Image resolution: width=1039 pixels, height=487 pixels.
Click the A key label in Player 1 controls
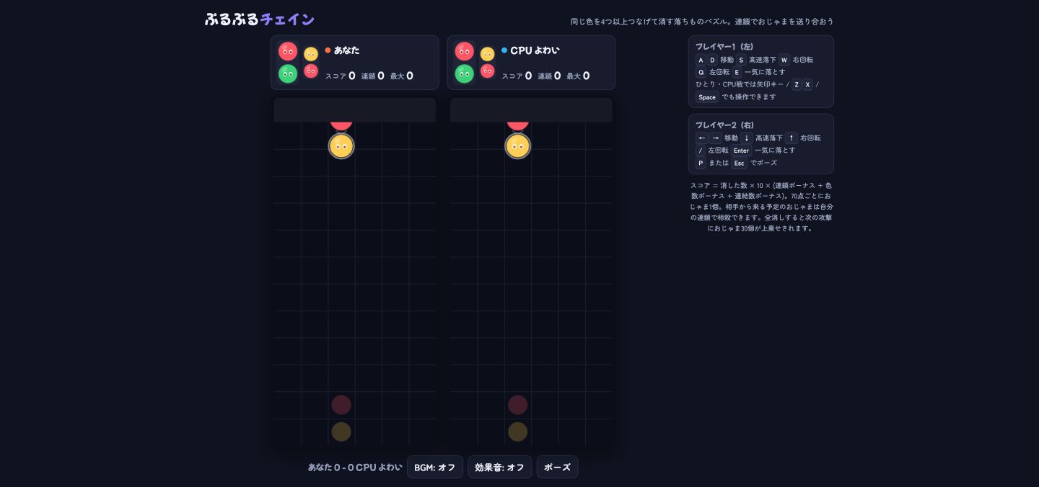[x=701, y=60]
